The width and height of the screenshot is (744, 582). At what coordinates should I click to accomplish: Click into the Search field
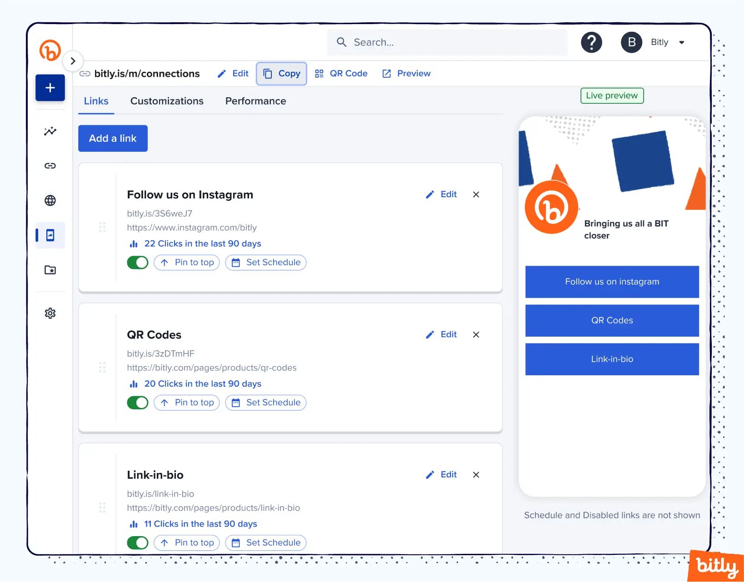[x=447, y=43]
